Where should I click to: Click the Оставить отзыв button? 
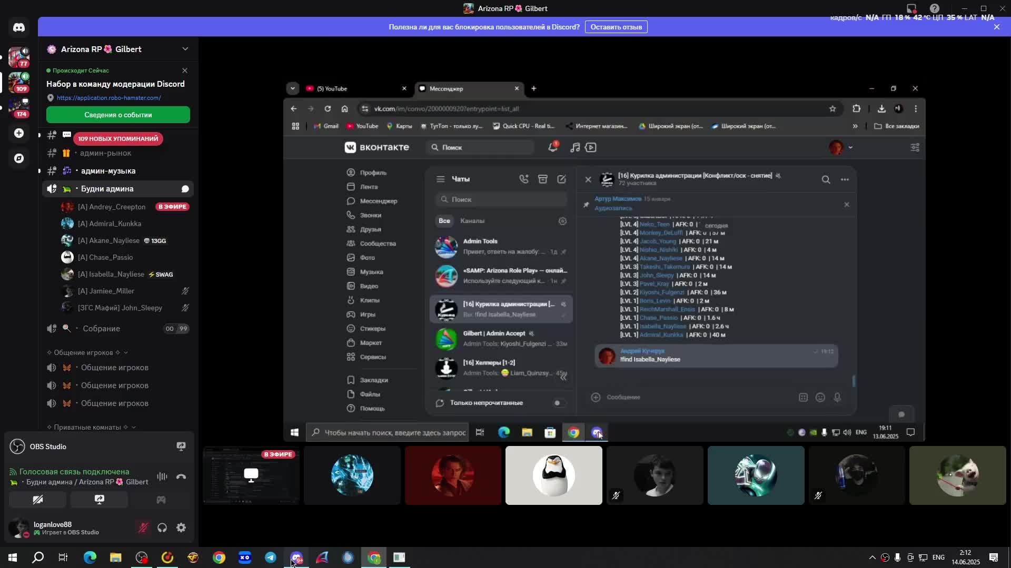(616, 27)
